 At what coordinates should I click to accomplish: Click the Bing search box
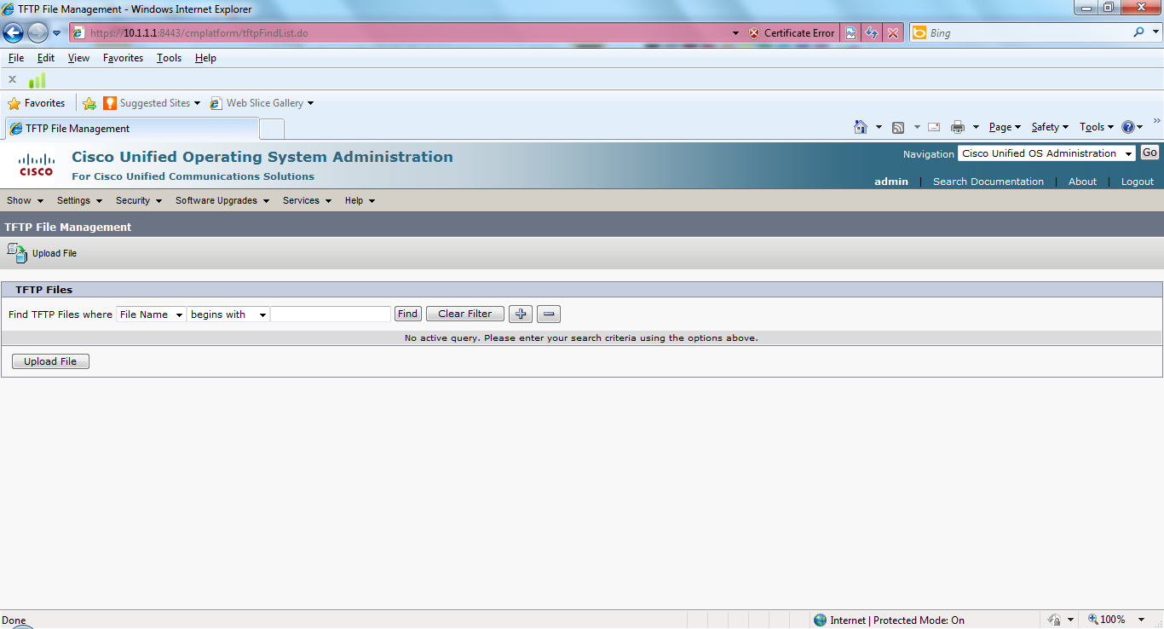(1027, 33)
